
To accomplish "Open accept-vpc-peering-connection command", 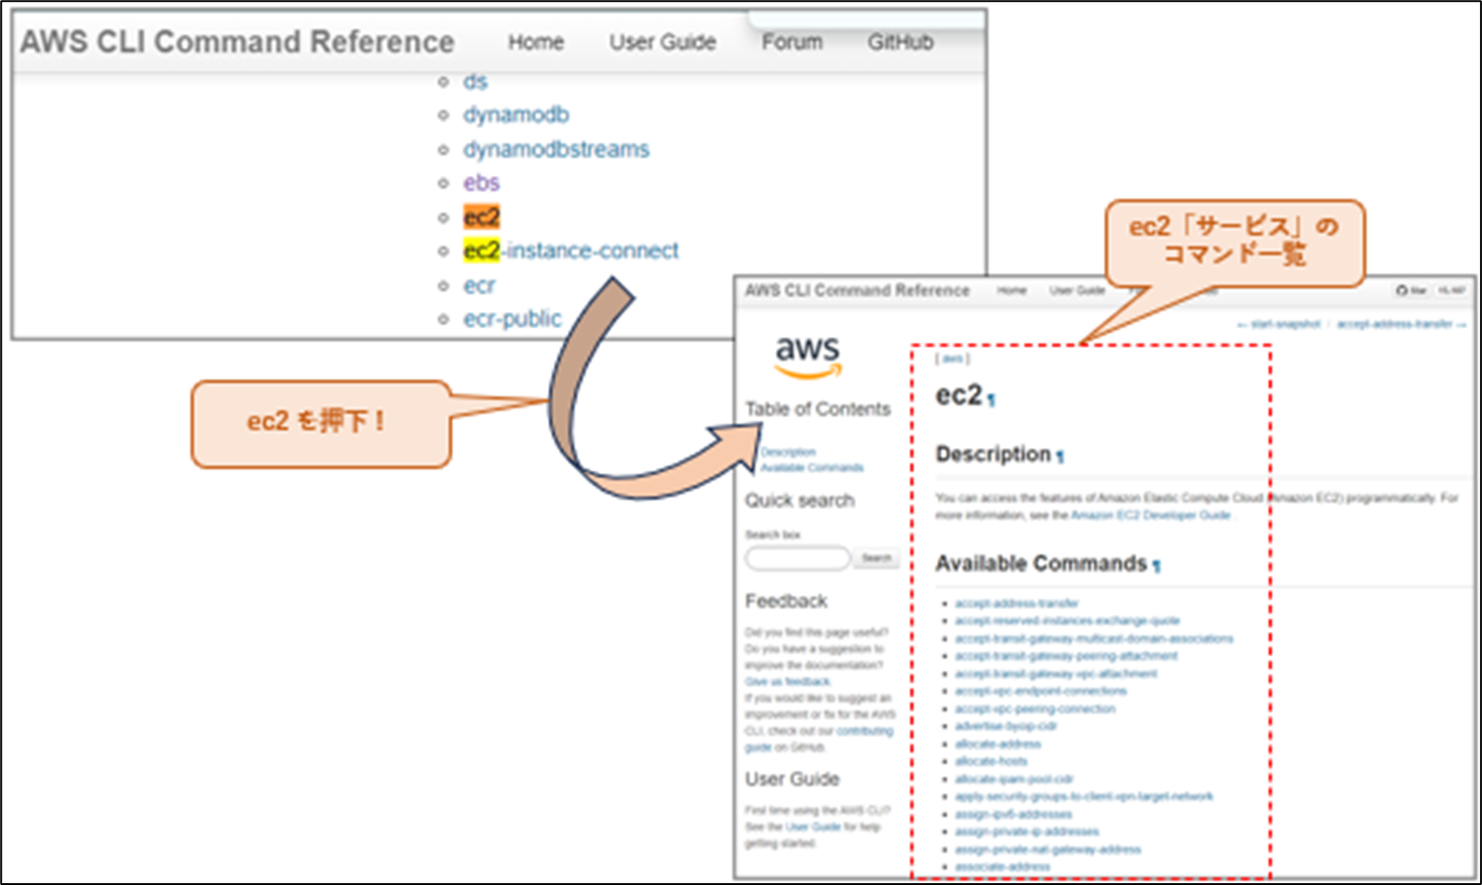I will 1035,709.
